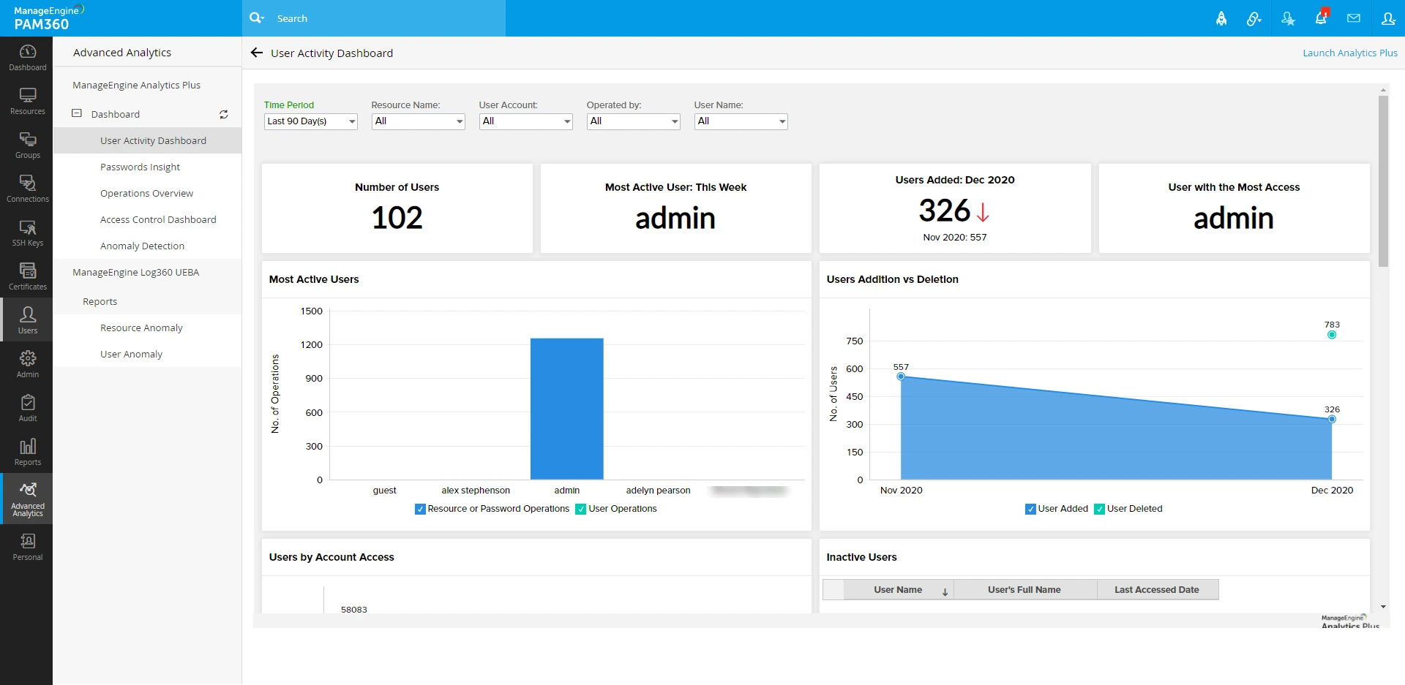Viewport: 1405px width, 685px height.
Task: Disable the User Operations legend checkbox
Action: point(580,509)
